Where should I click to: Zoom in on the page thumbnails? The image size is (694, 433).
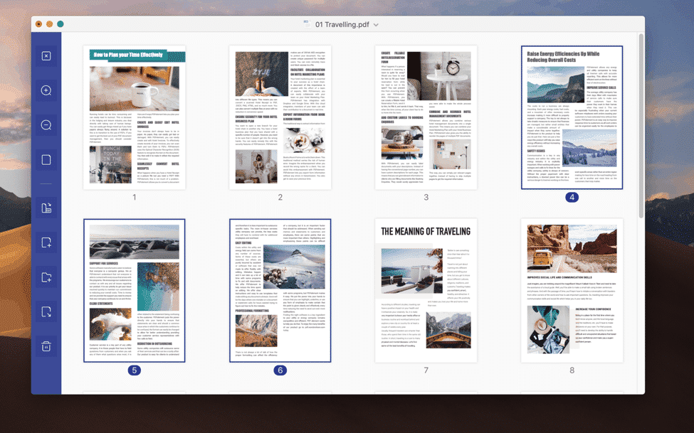click(x=46, y=91)
